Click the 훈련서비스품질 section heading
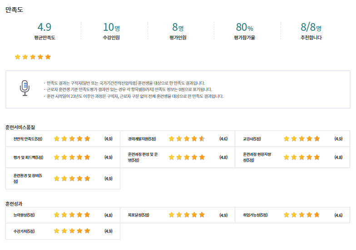This screenshot has height=250, width=356. pyautogui.click(x=20, y=126)
